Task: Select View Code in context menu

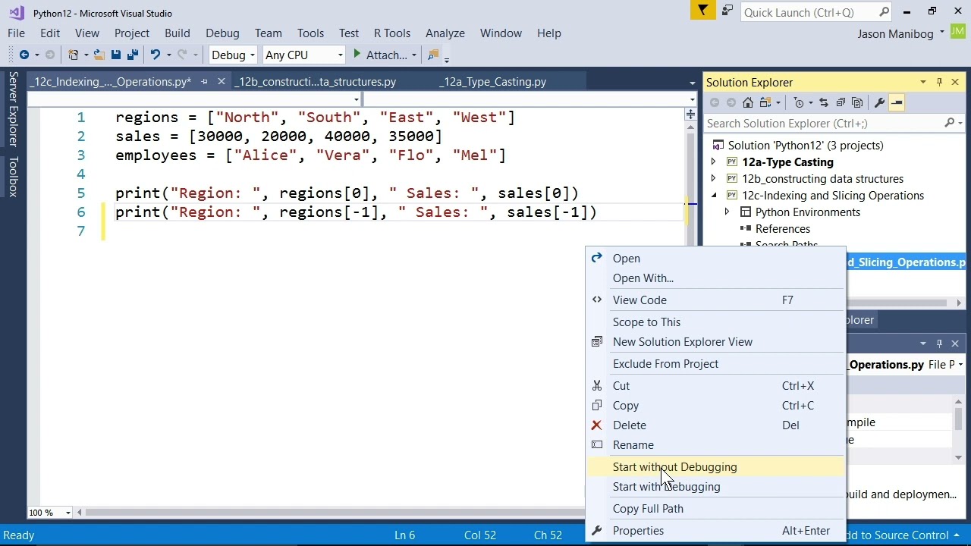Action: point(716,300)
